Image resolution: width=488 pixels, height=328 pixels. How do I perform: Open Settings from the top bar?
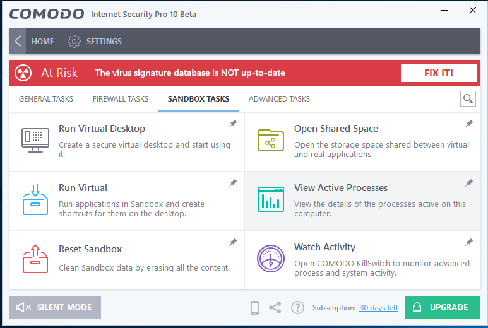pyautogui.click(x=95, y=42)
